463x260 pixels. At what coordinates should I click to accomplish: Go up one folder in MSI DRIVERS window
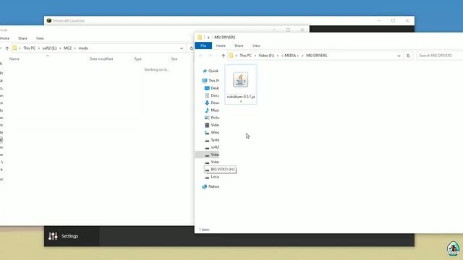224,56
